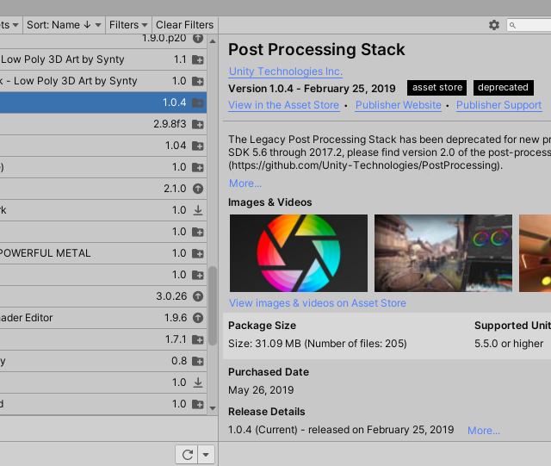Screen dimensions: 551x466
Task: Click the package list scroll up arrow
Action: (213, 41)
